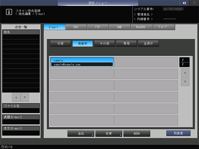Go to the previous address page with the up arrow

(x=185, y=73)
